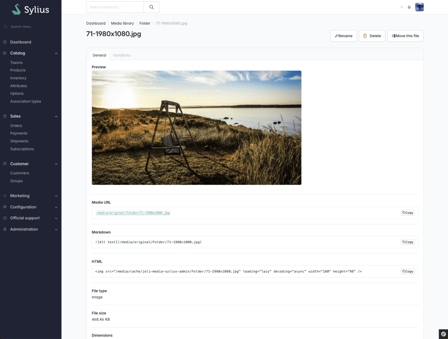Viewport: 448px width, 339px height.
Task: Copy the Media URL
Action: point(408,213)
